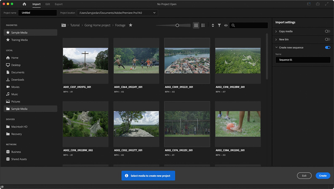Screen dimensions: 334x189
Task: Click the Exit button
Action: pyautogui.click(x=304, y=176)
